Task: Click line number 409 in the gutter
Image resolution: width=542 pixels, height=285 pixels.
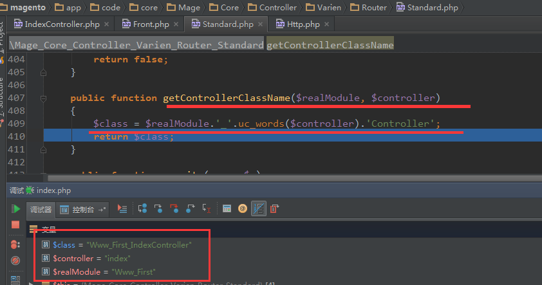Action: (16, 124)
